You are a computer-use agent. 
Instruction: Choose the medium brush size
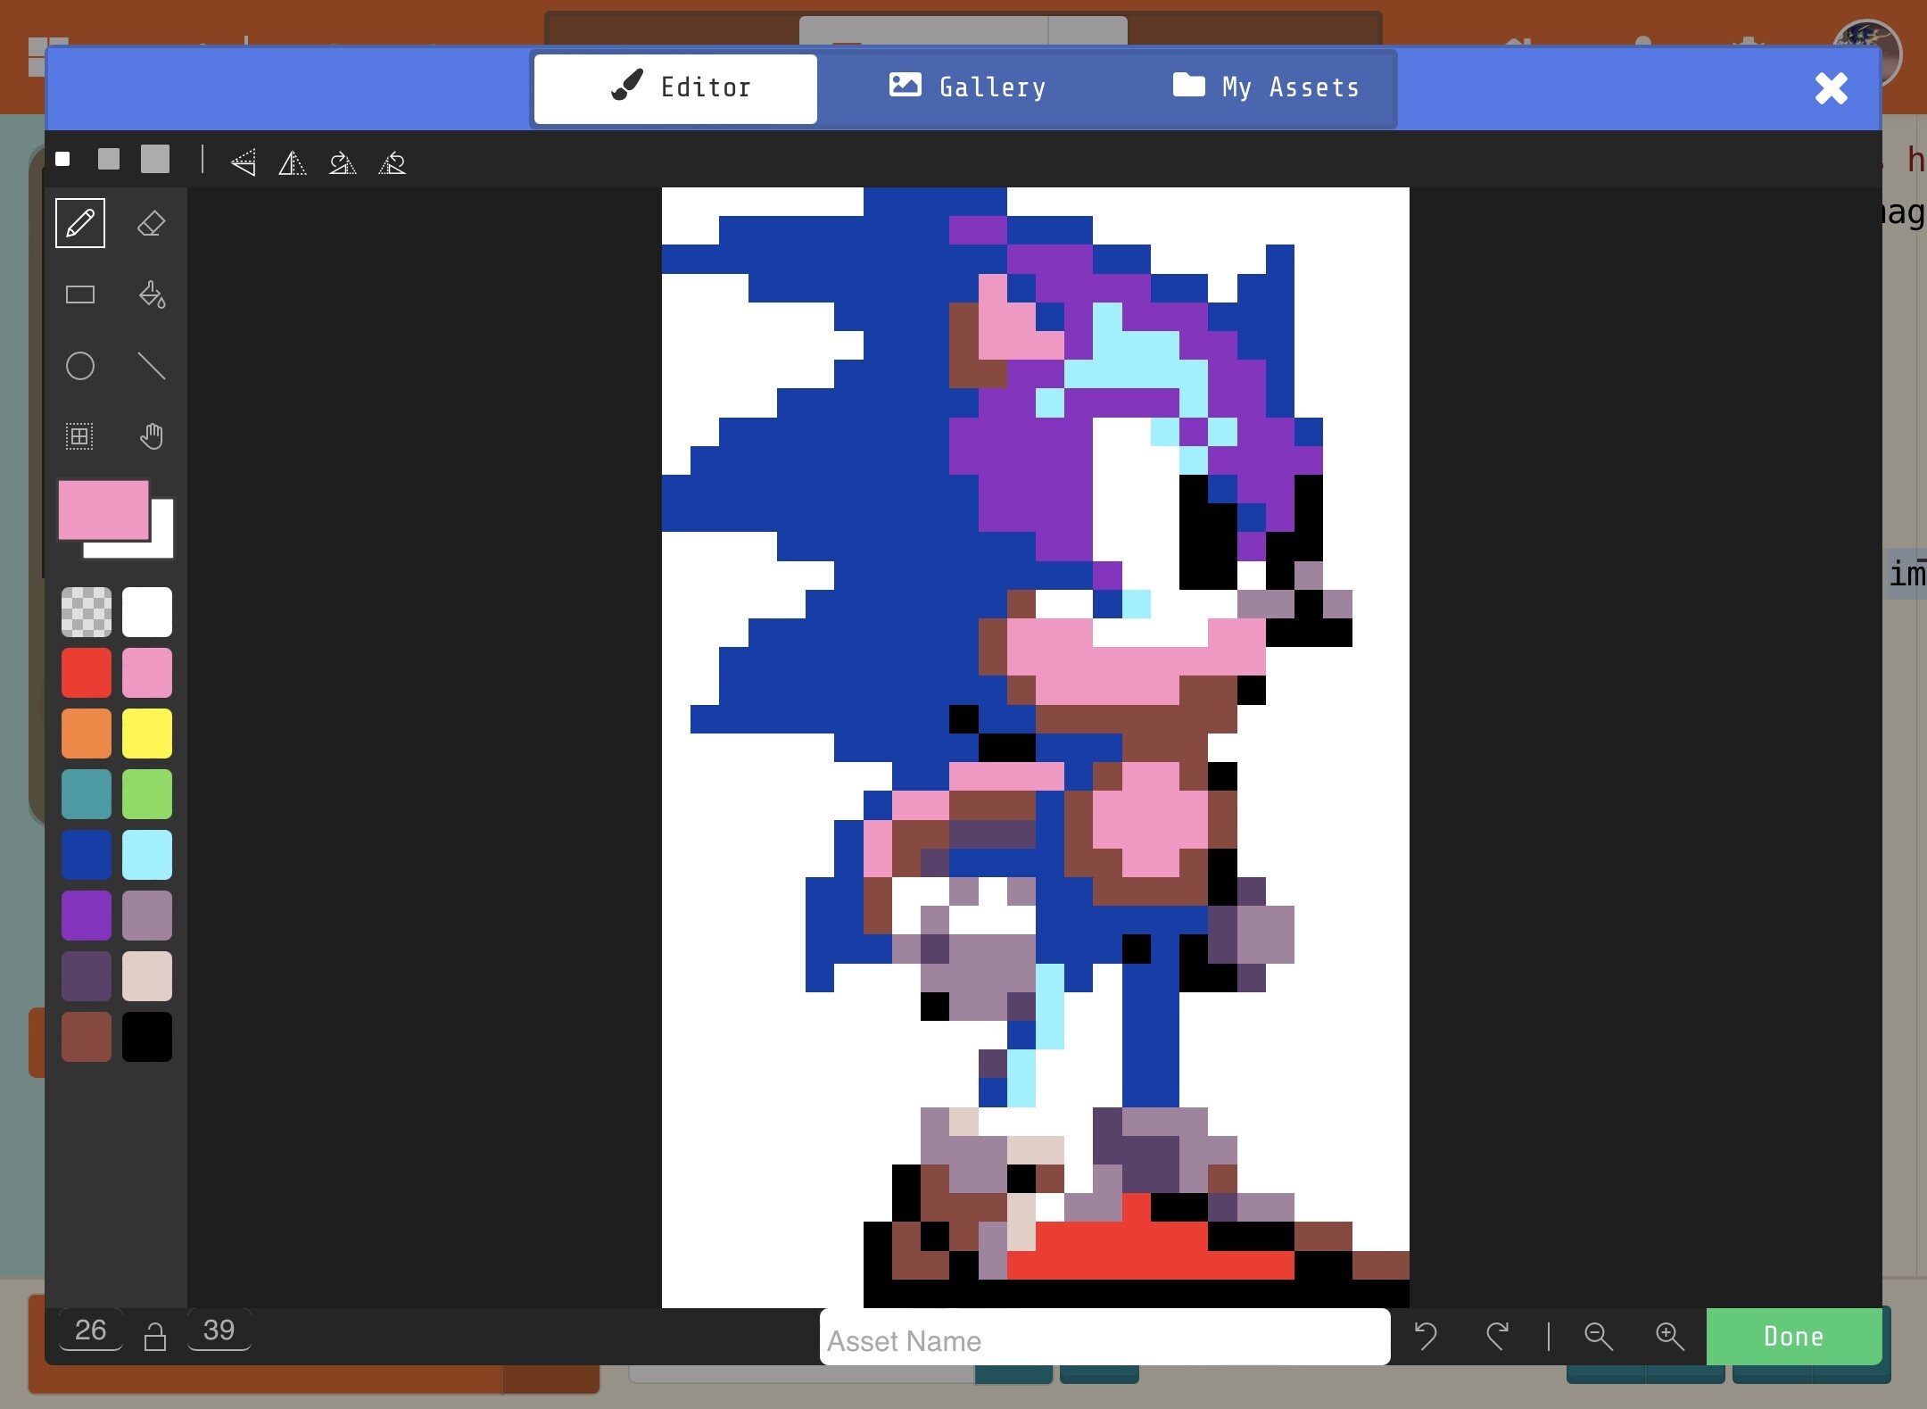(109, 159)
